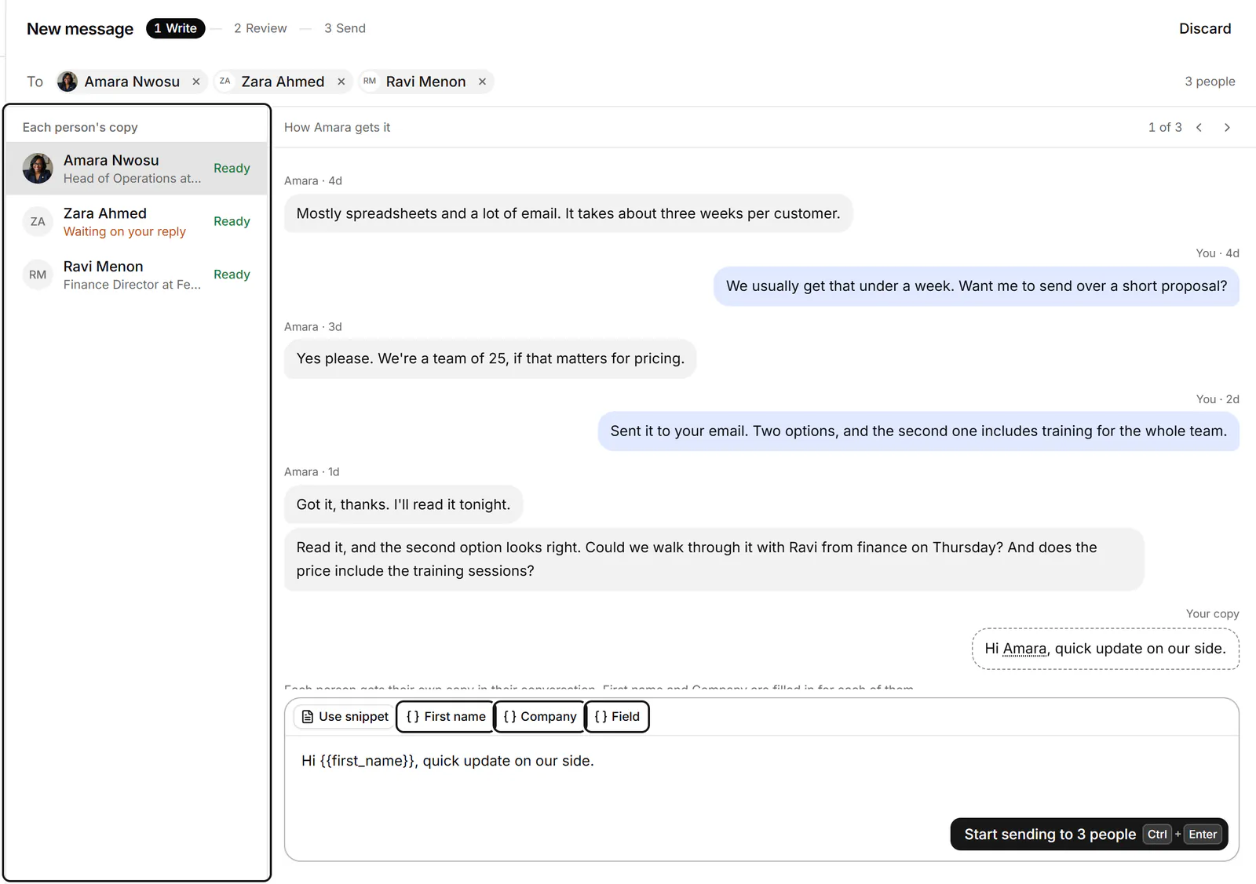Discard the new message
This screenshot has height=884, width=1256.
tap(1205, 29)
